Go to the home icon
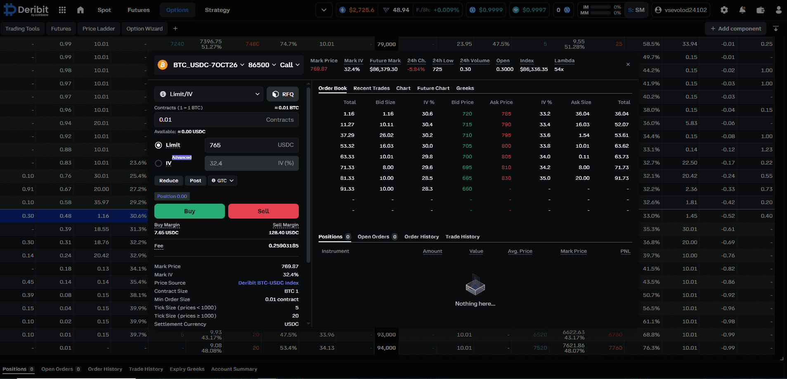This screenshot has height=379, width=787. [80, 10]
